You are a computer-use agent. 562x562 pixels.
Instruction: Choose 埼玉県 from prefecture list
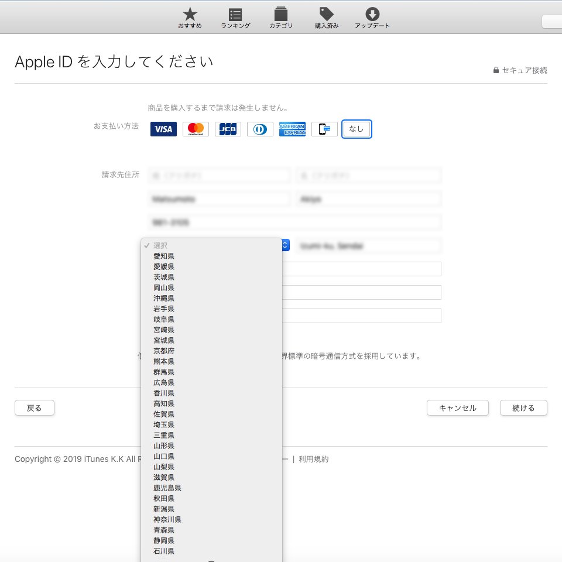[211, 425]
